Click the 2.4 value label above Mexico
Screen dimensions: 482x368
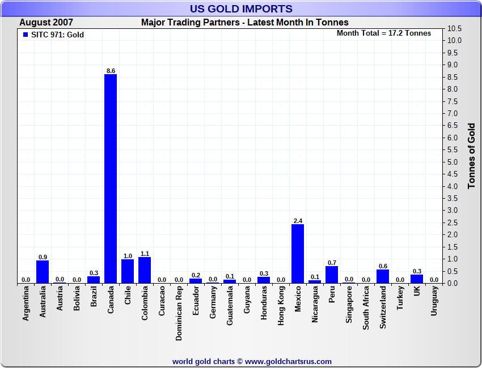click(298, 221)
